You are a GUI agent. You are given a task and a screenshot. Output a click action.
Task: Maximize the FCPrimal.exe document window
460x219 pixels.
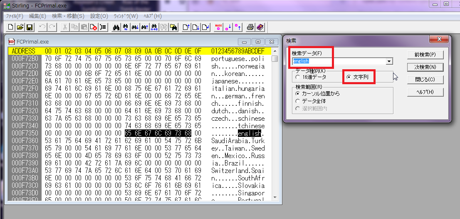click(258, 41)
